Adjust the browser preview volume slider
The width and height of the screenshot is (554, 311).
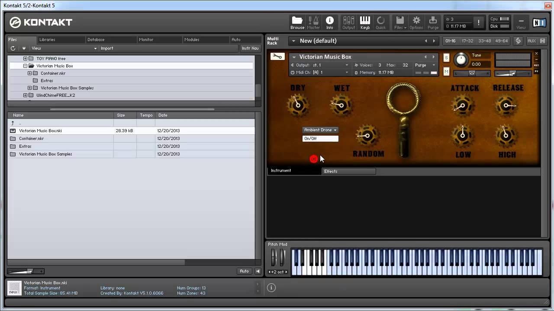(27, 271)
